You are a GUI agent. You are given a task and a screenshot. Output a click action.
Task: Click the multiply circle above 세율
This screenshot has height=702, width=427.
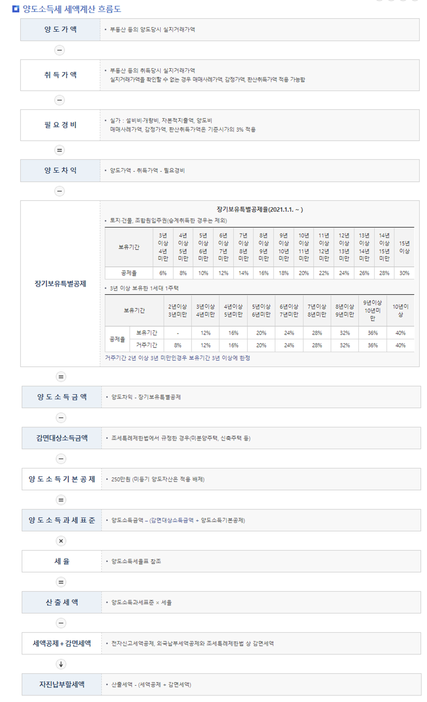tap(61, 541)
